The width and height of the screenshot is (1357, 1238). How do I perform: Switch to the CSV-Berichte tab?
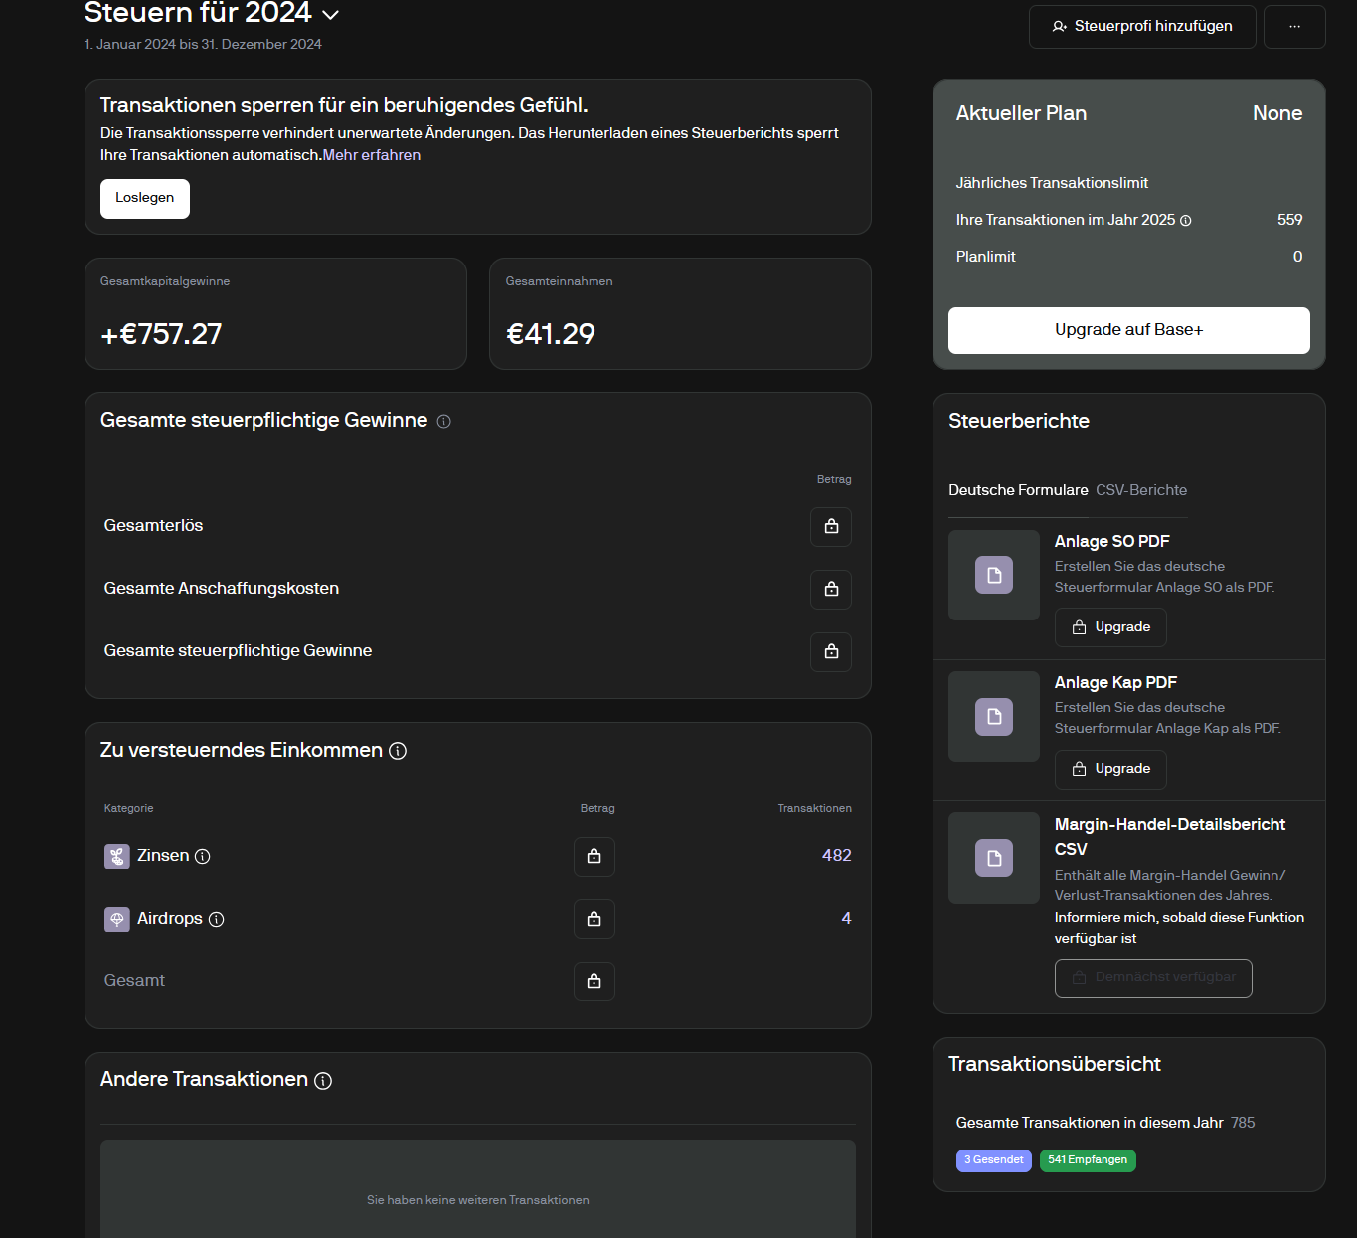tap(1141, 490)
